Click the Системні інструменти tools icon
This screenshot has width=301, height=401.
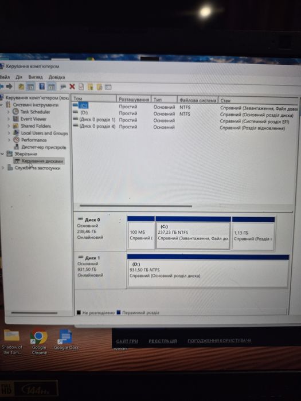click(8, 105)
